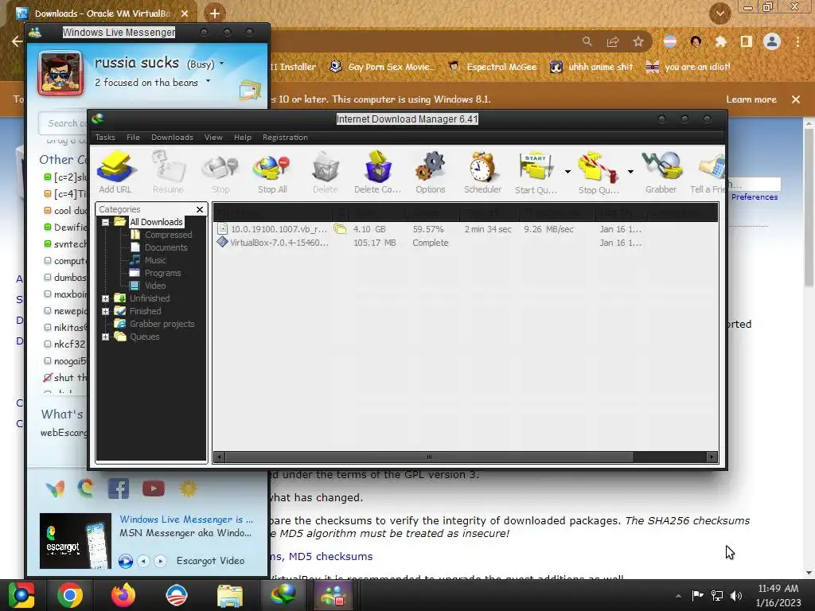Click the 59.57% status cell
The width and height of the screenshot is (815, 611).
pyautogui.click(x=428, y=229)
